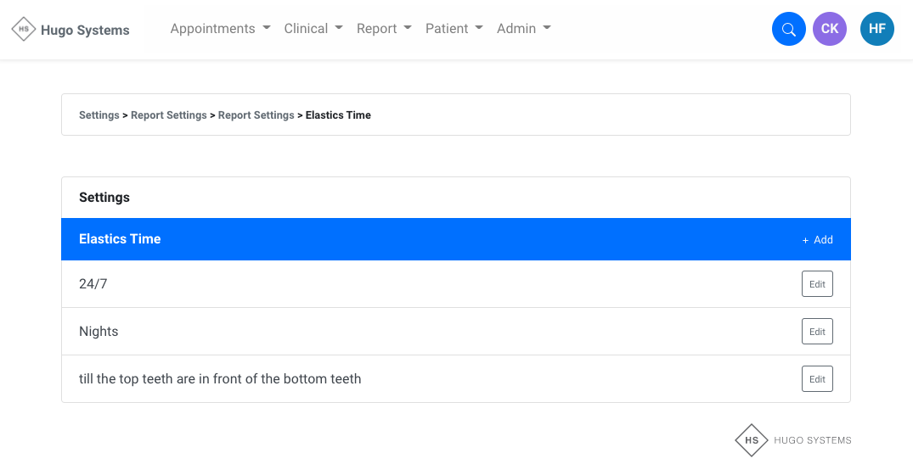Expand the Appointments dropdown menu
The image size is (913, 464).
220,29
